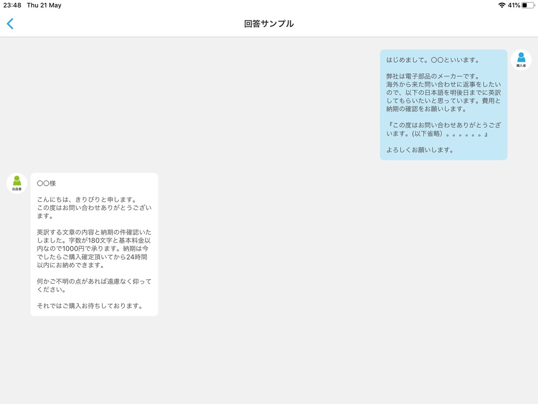Screen dimensions: 538x404
Task: Tap the 41% battery percentage
Action: pyautogui.click(x=514, y=5)
